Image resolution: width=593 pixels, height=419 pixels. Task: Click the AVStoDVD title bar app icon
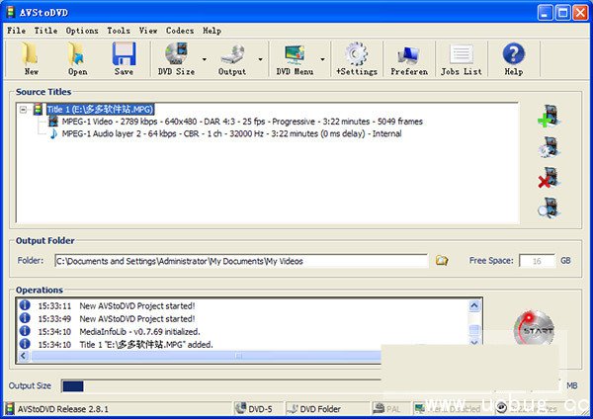pos(11,12)
